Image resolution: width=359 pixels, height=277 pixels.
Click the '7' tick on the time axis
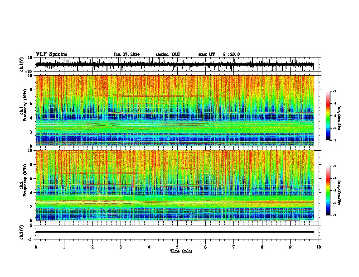coord(234,247)
